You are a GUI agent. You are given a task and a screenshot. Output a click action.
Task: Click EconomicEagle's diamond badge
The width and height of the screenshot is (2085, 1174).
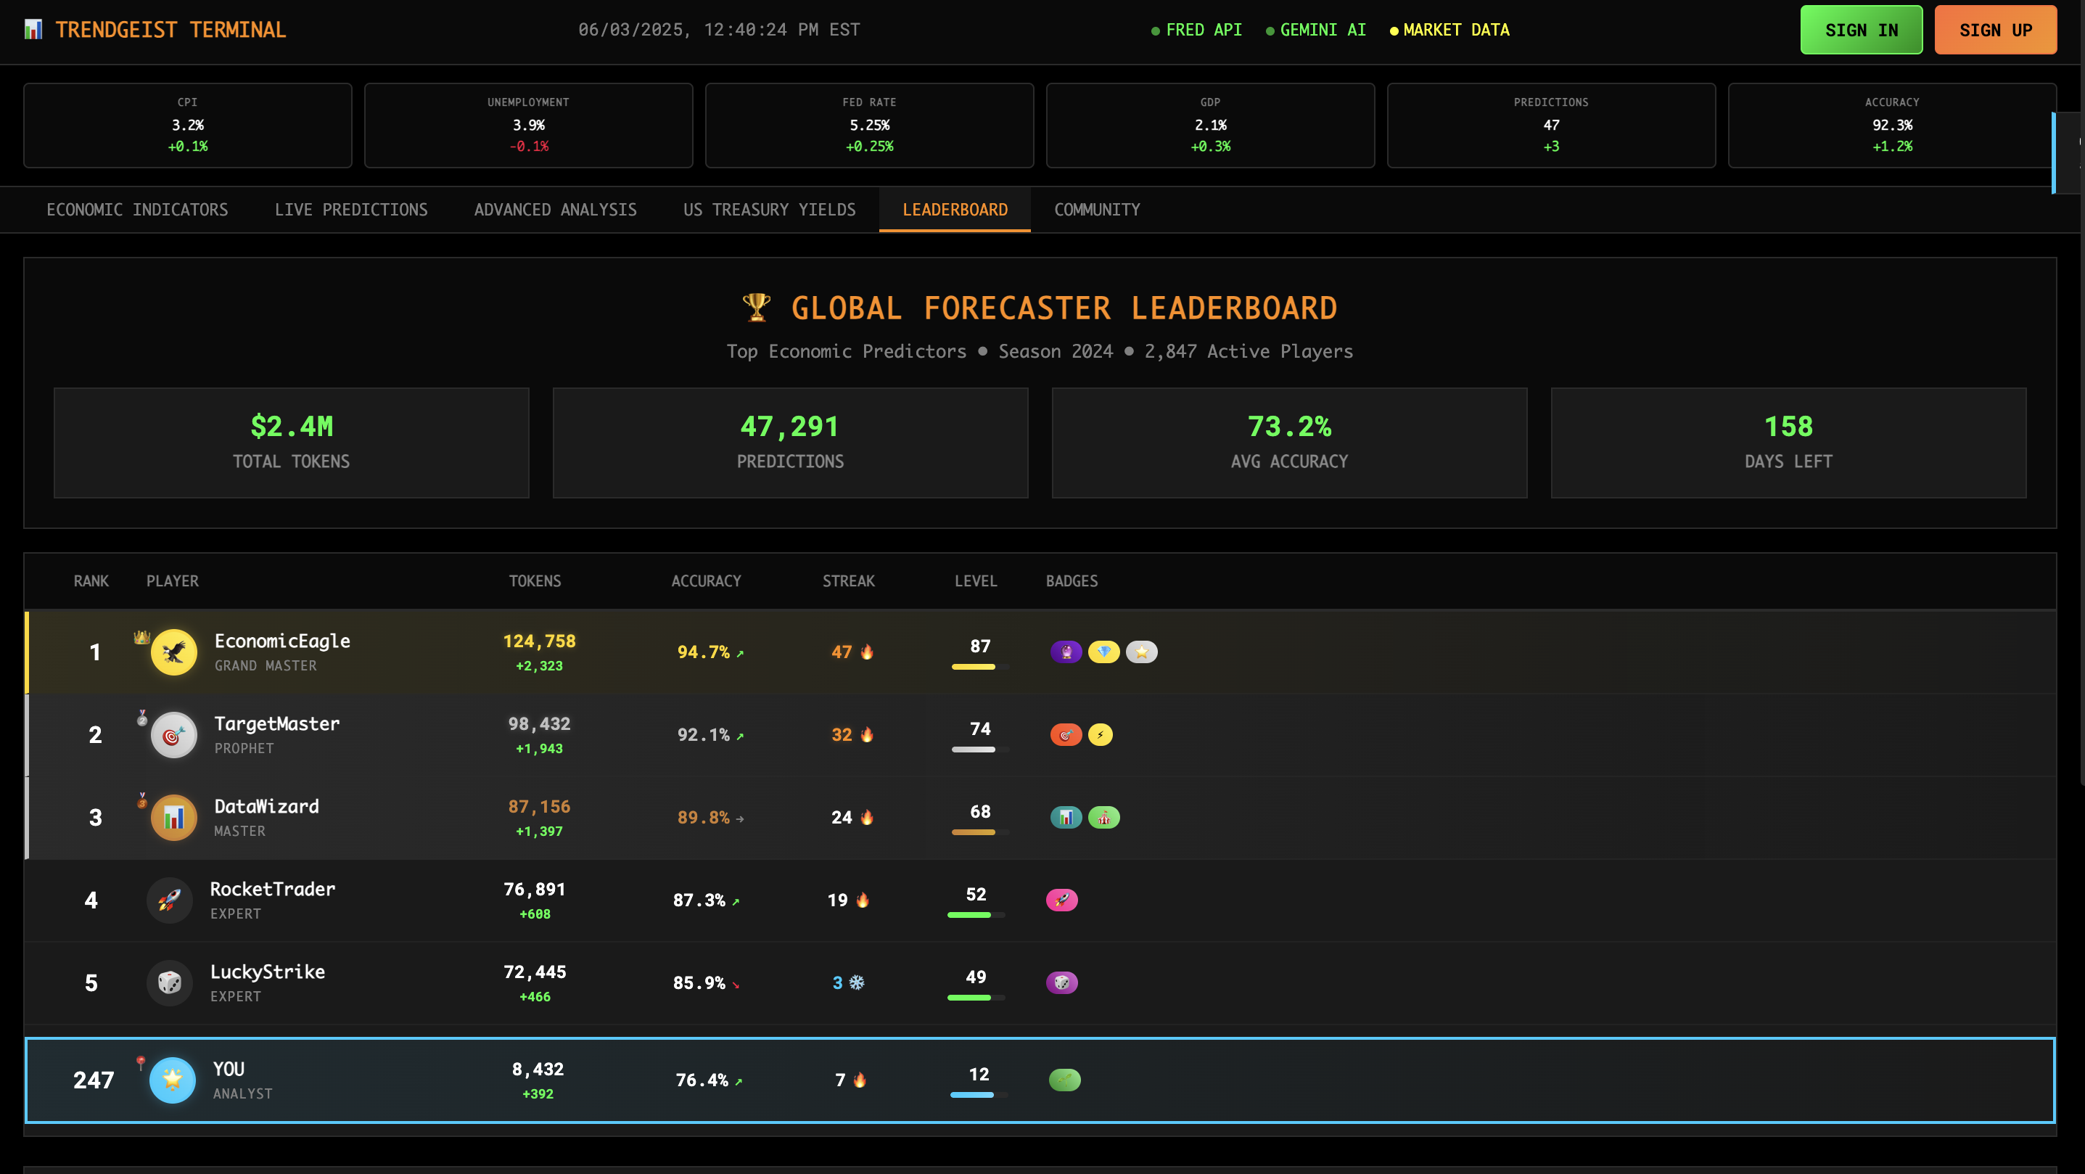point(1104,652)
